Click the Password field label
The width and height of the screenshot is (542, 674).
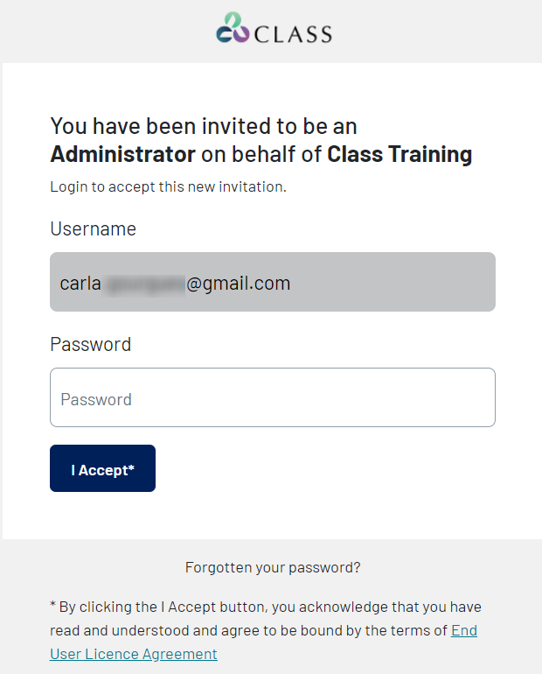click(x=91, y=344)
